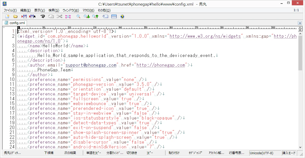
Task: Click Find Previous up-arrow icon
Action: (95, 16)
